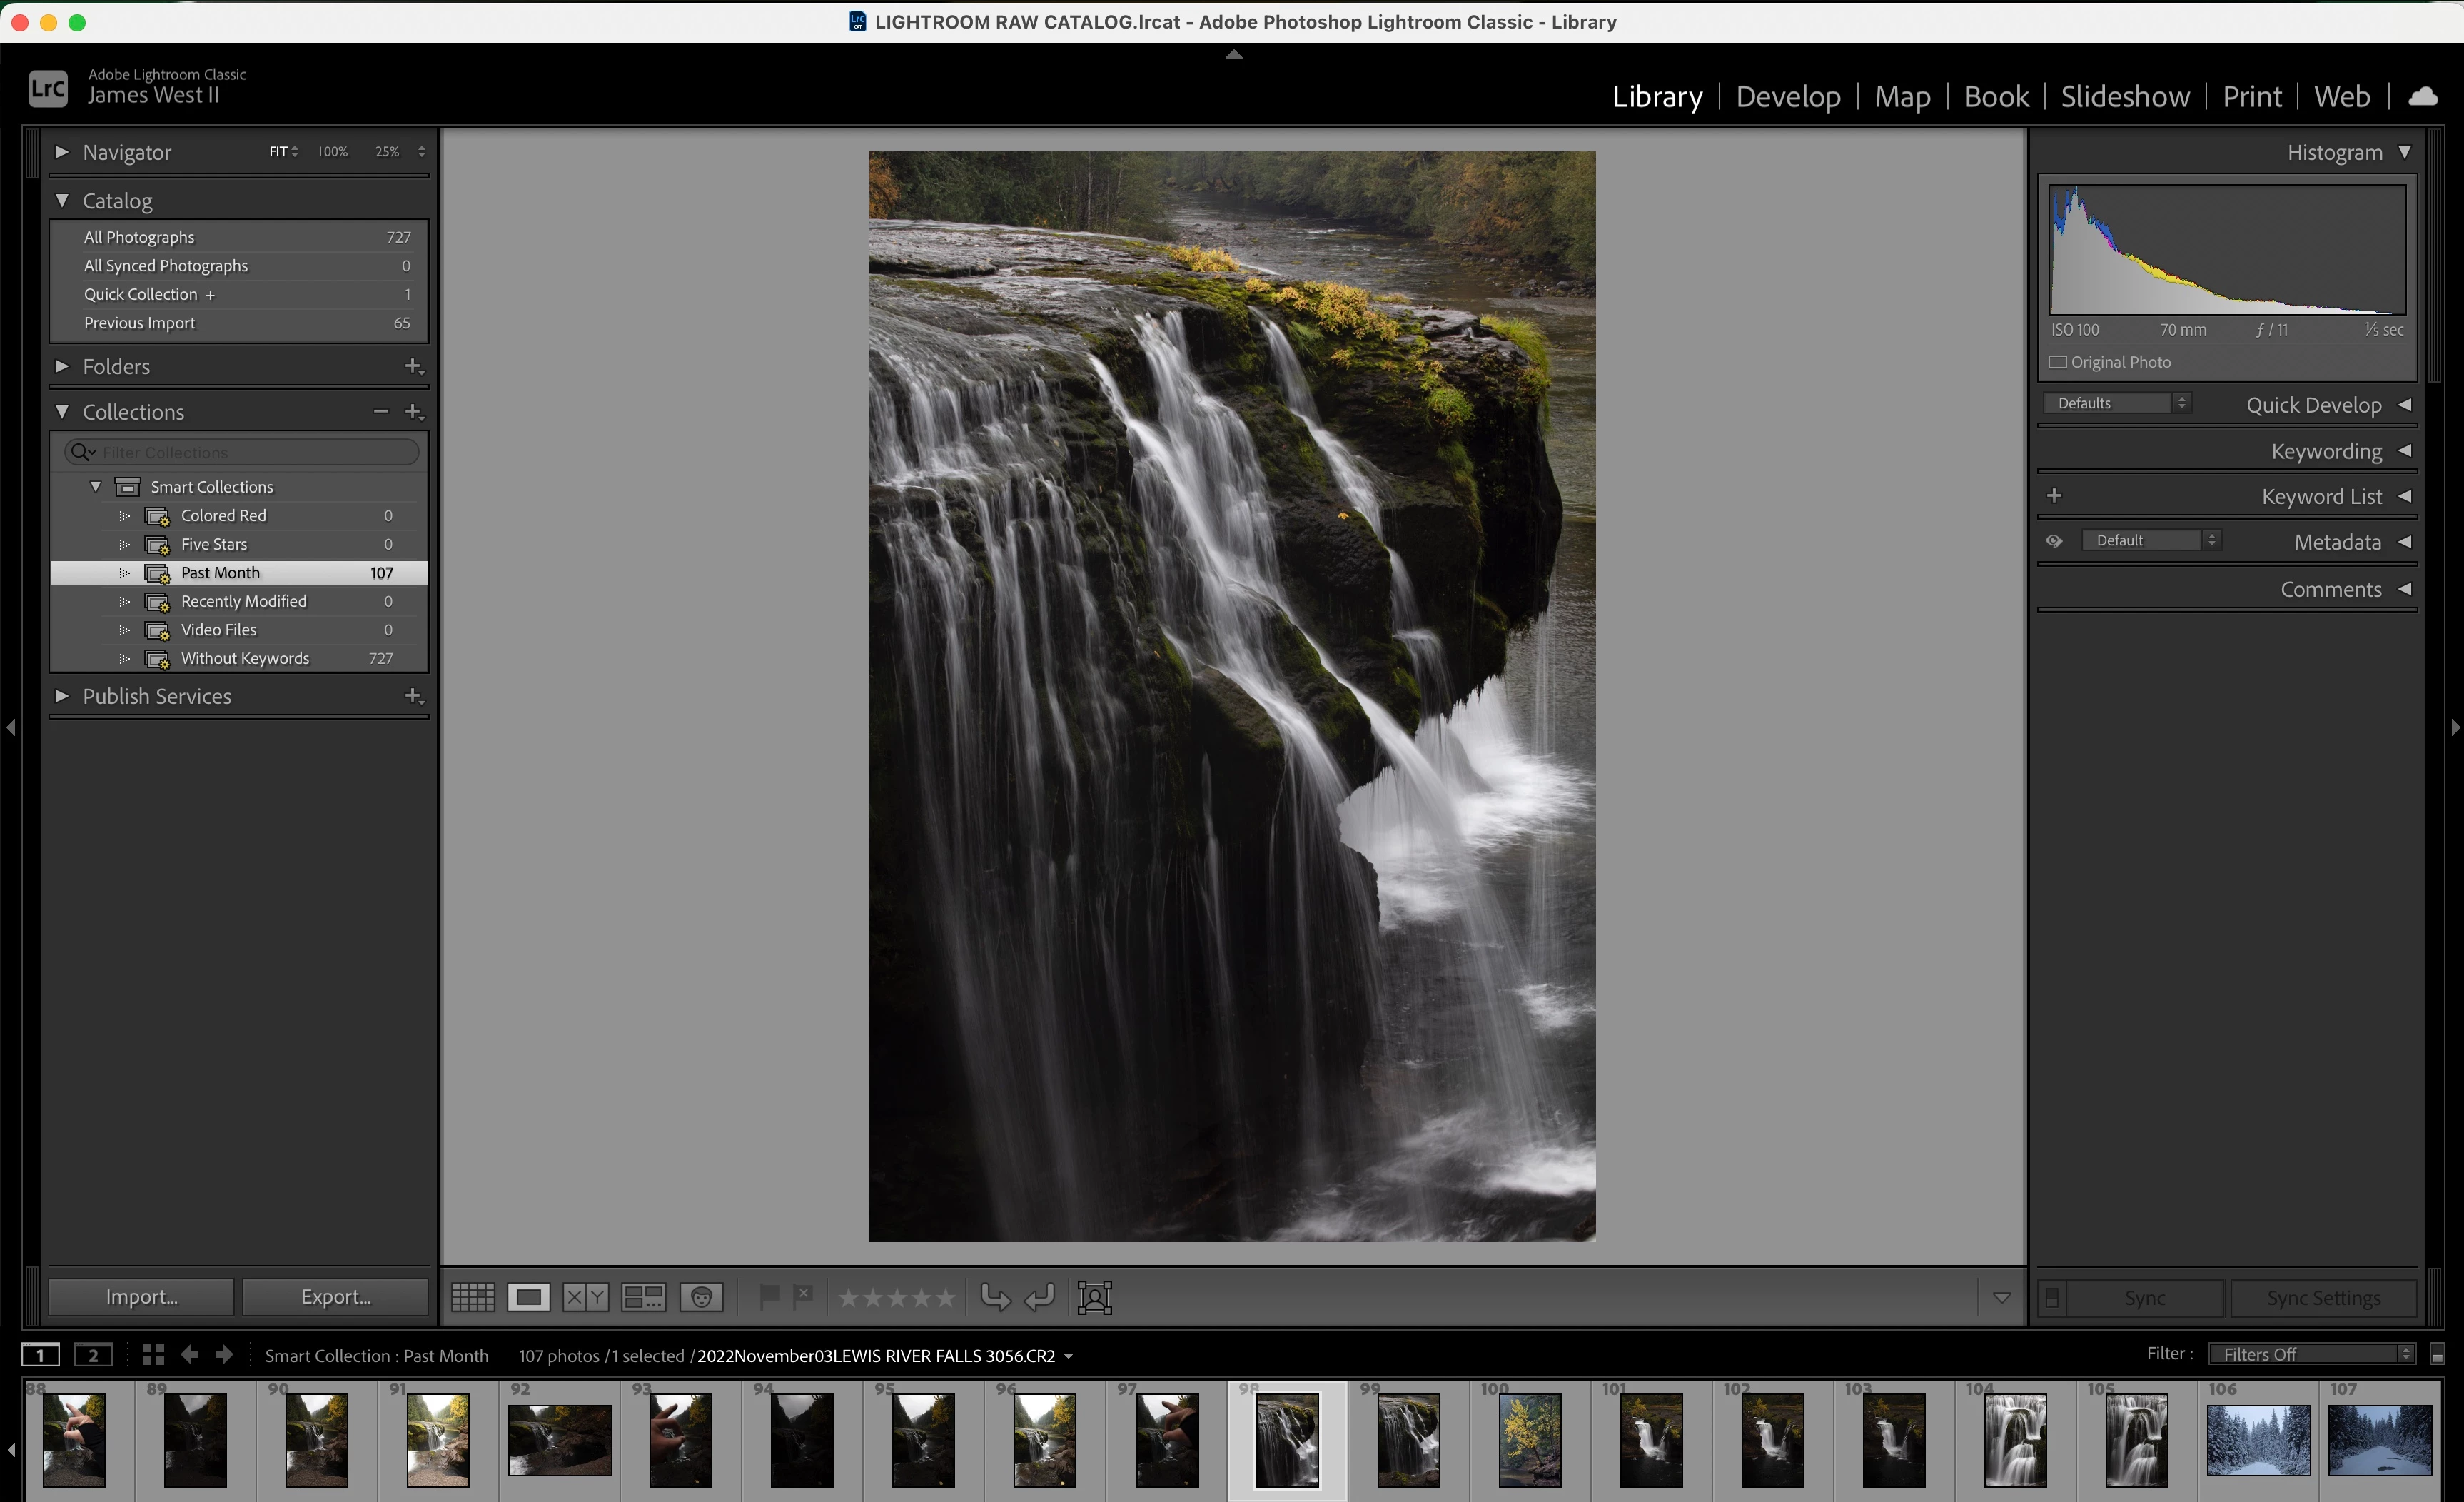
Task: Toggle Metadata panel eye icon
Action: pyautogui.click(x=2054, y=541)
